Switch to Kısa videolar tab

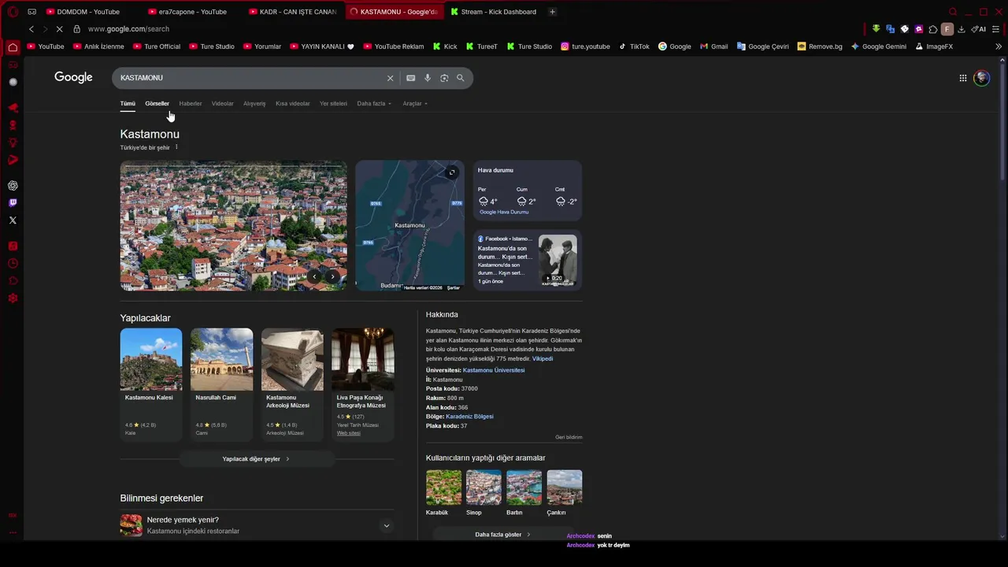pyautogui.click(x=293, y=104)
